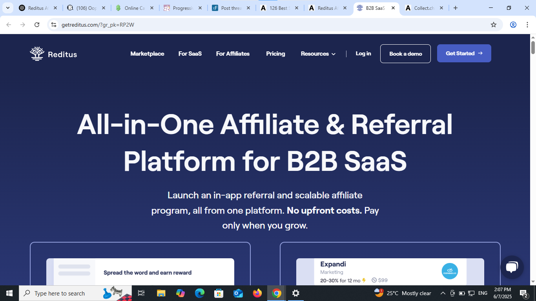Switch to the Collect.chat tab

[424, 8]
